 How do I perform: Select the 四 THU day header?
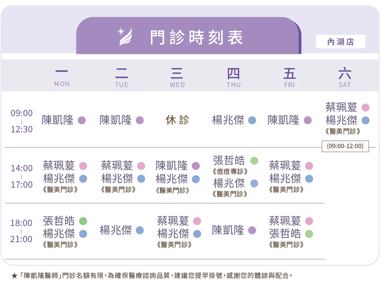click(x=234, y=77)
